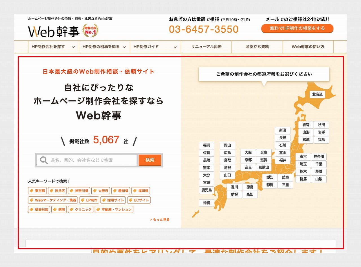Image resolution: width=361 pixels, height=267 pixels.
Task: Select the 神奈川県 keyword tag
Action: pos(79,191)
